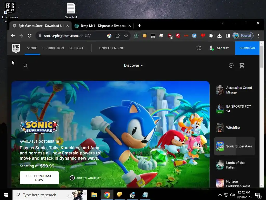This screenshot has width=266, height=200.
Task: Select New Text desktop file
Action: coord(71,10)
